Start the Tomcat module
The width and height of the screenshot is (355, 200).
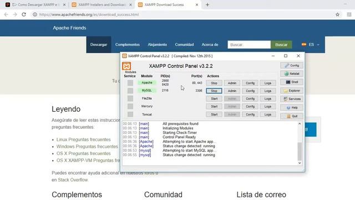[x=214, y=114]
